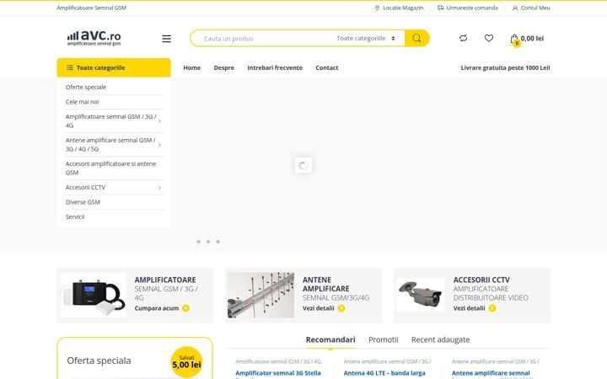
Task: Click the yellow search magnifier button
Action: 417,38
